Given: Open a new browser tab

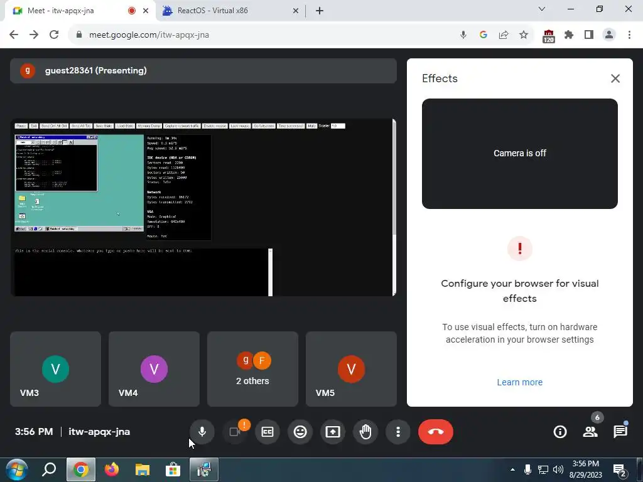Looking at the screenshot, I should point(320,11).
